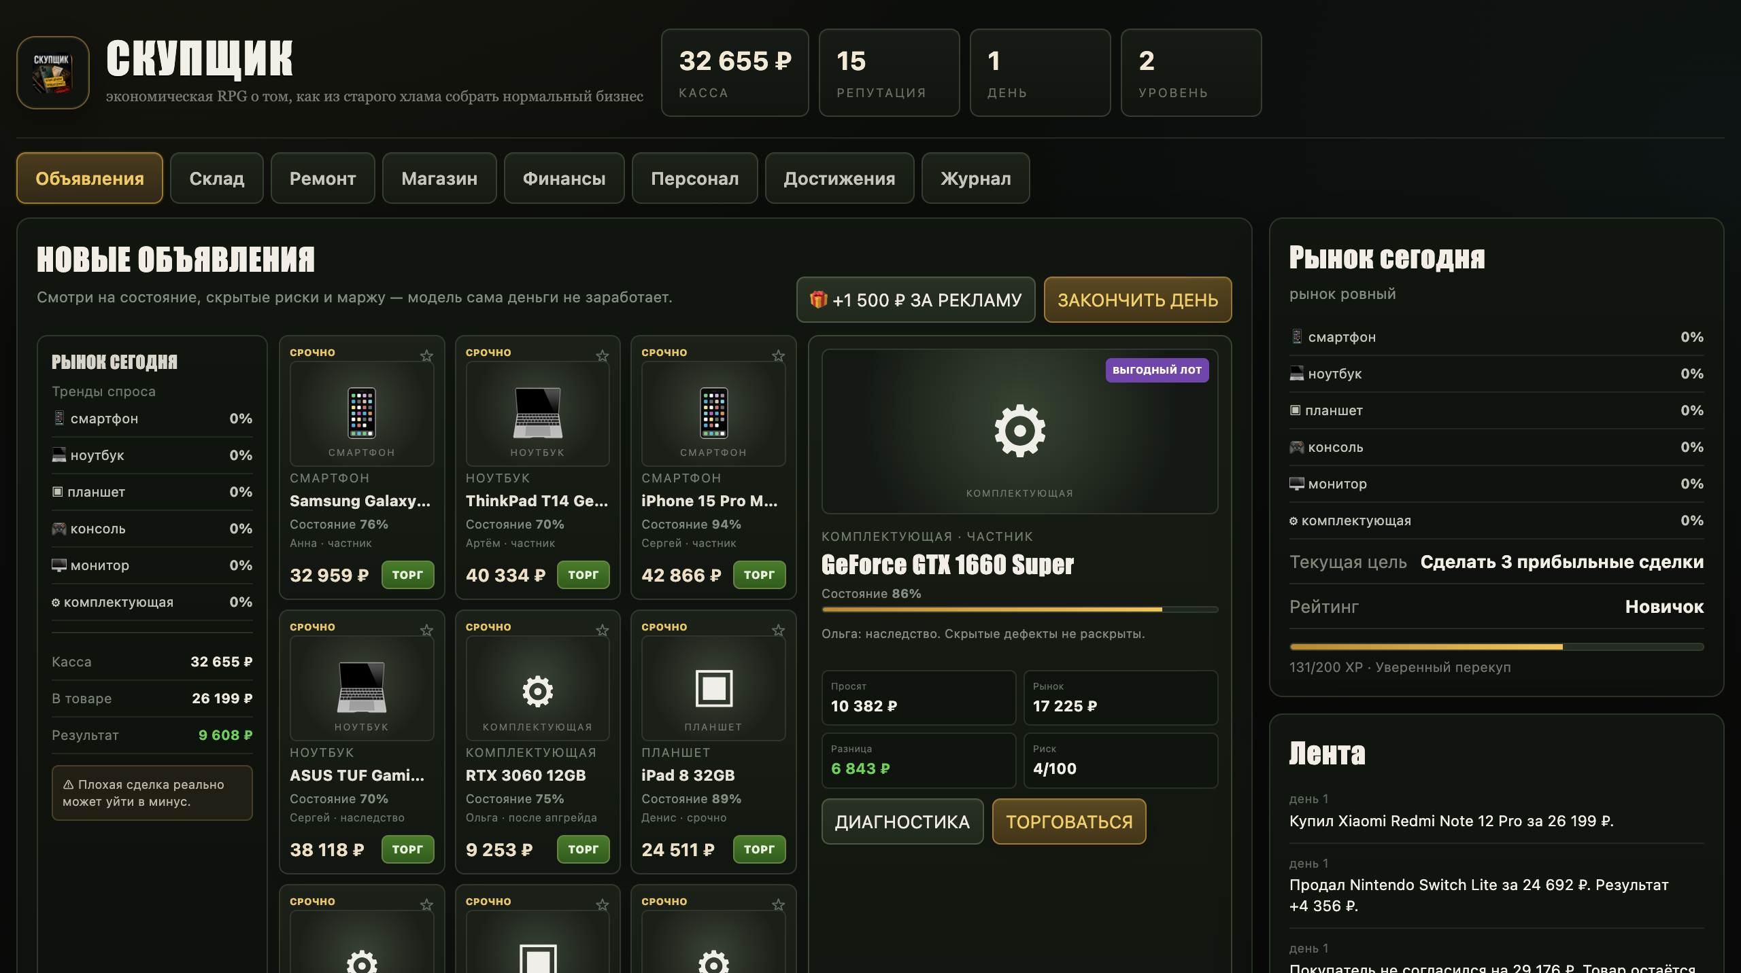1741x973 pixels.
Task: Click the GeForce GTX 1660 gear icon
Action: [1019, 431]
